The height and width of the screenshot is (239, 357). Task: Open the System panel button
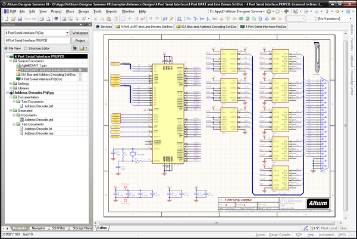(x=260, y=235)
